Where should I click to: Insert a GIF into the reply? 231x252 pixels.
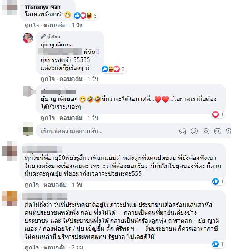point(218,131)
